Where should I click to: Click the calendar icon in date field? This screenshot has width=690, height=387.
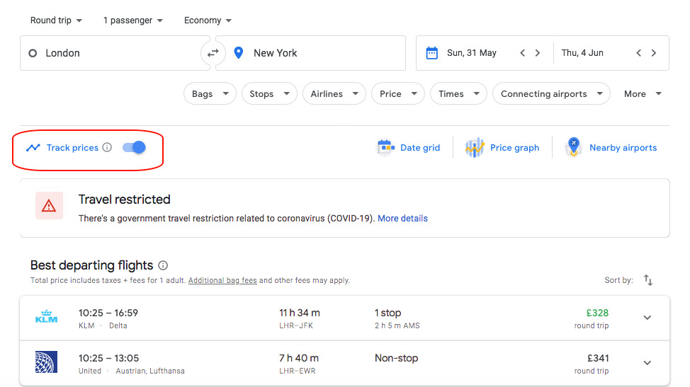click(431, 53)
